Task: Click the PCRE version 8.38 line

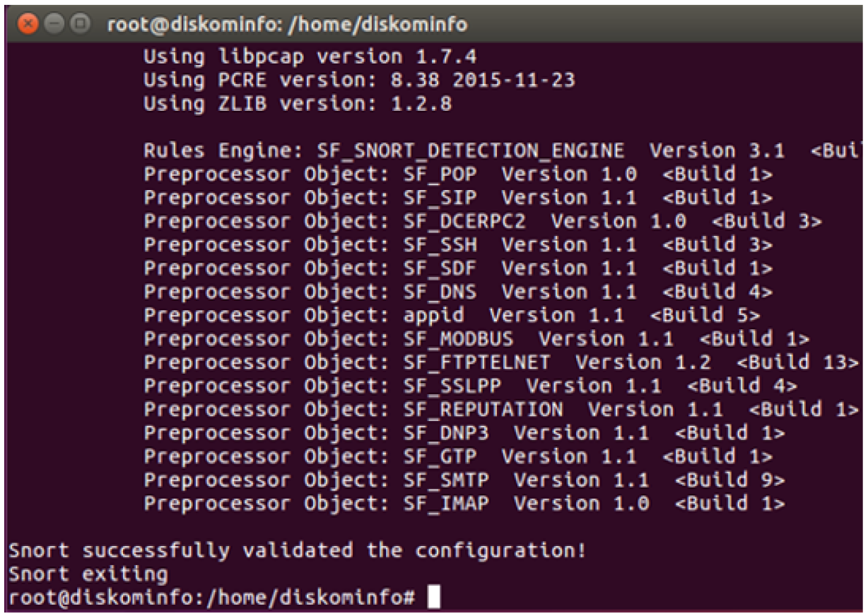Action: [359, 80]
